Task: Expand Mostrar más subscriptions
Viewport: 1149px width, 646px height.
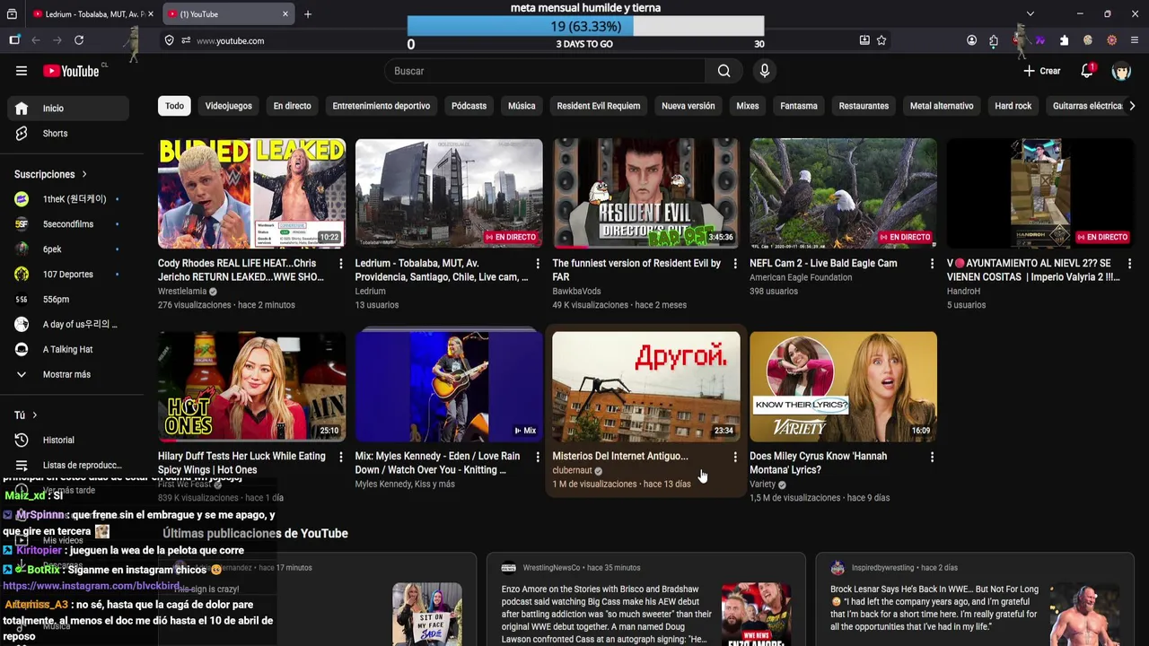Action: point(69,374)
